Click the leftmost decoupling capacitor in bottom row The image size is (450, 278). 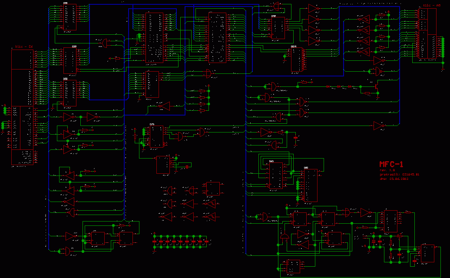(x=154, y=241)
